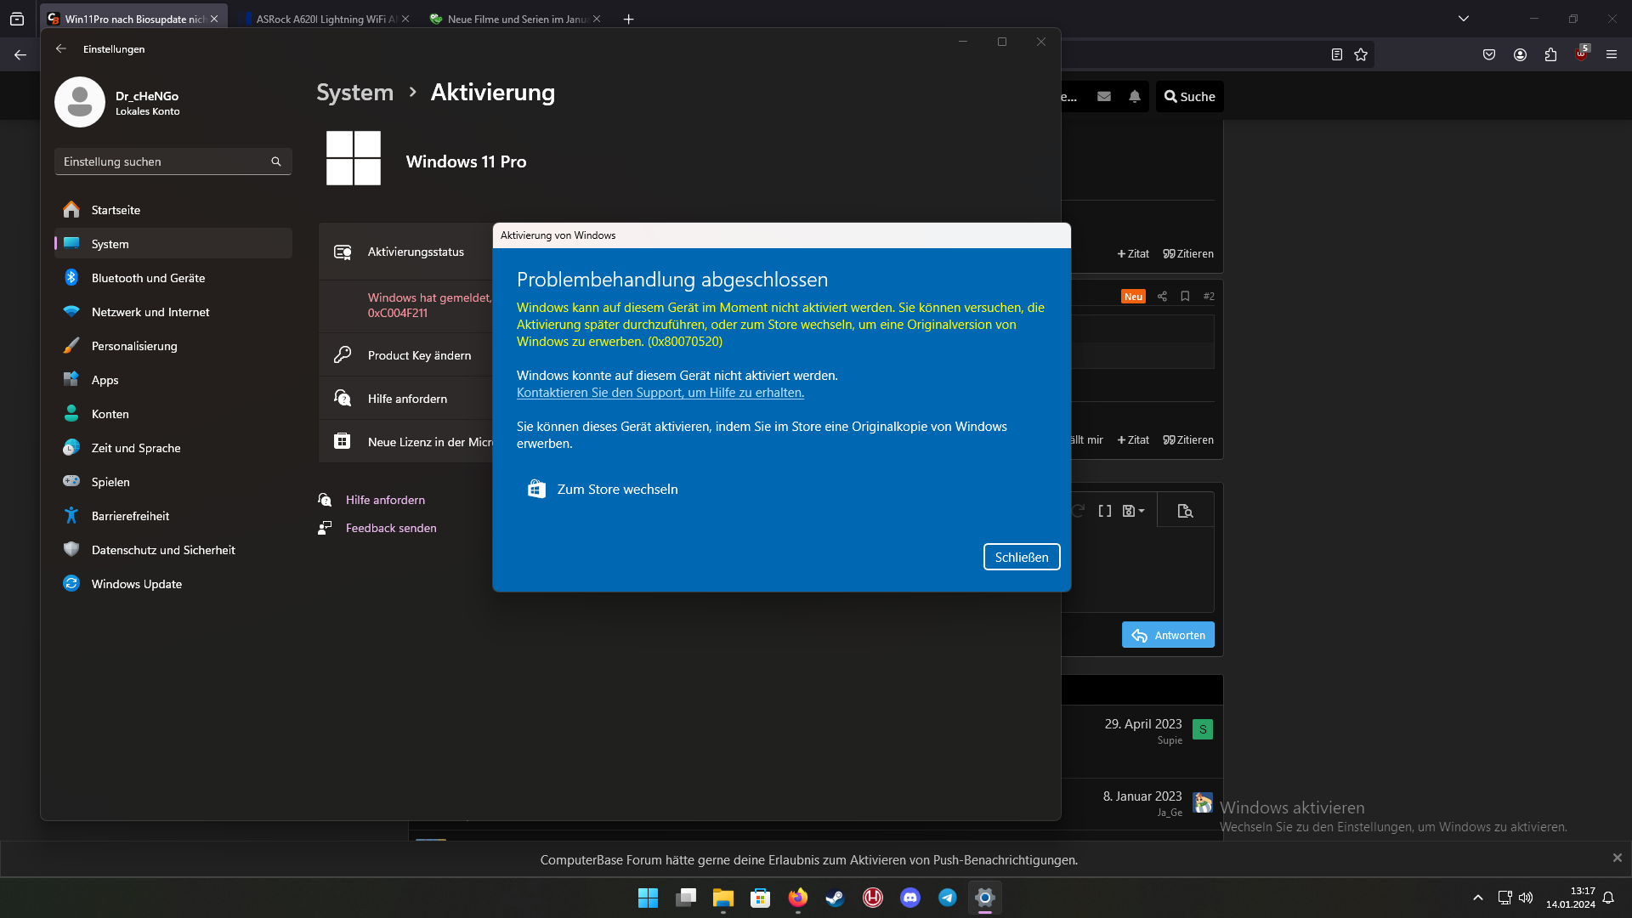Expand the Aktivierungsstatus section
The width and height of the screenshot is (1632, 918).
click(416, 252)
